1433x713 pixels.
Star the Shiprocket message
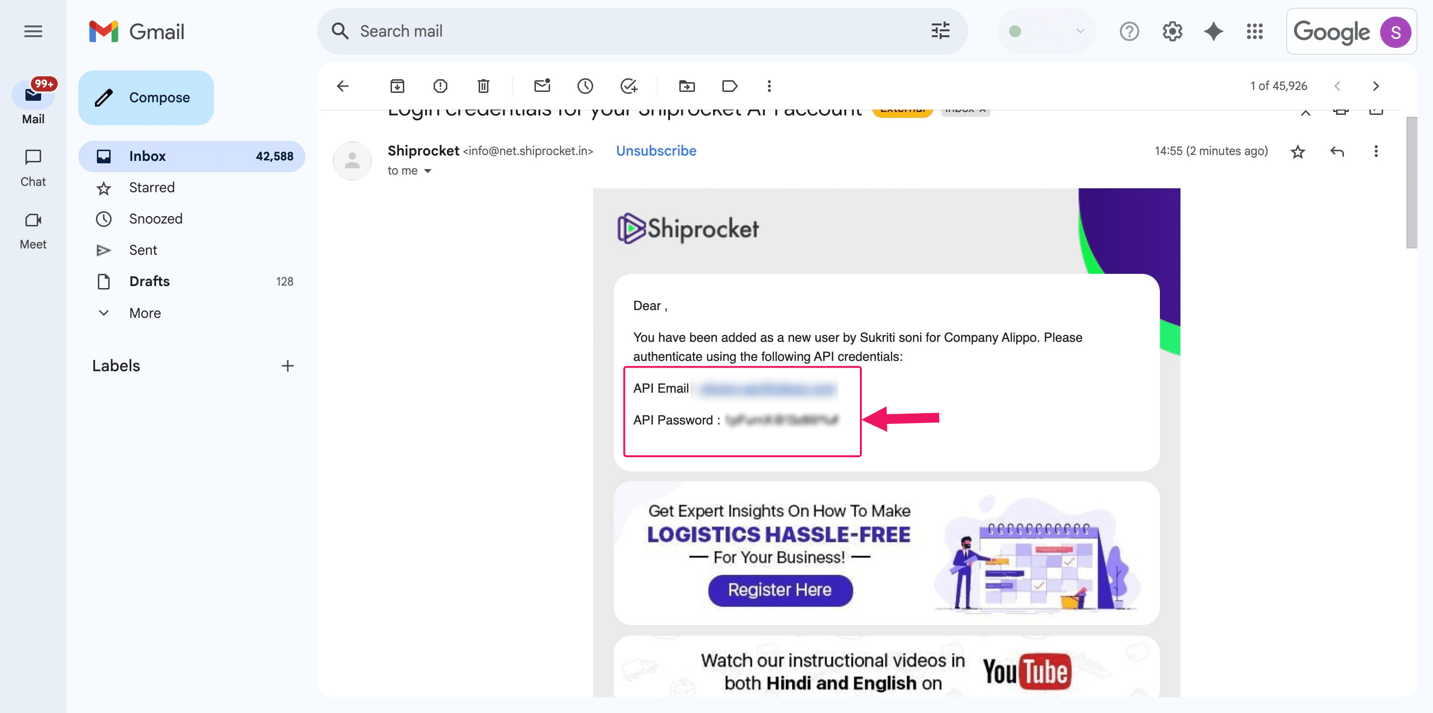(x=1298, y=151)
